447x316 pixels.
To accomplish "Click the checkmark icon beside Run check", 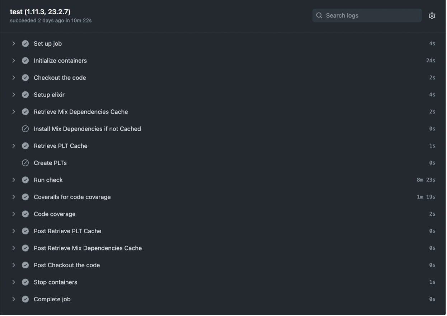I will pyautogui.click(x=25, y=180).
